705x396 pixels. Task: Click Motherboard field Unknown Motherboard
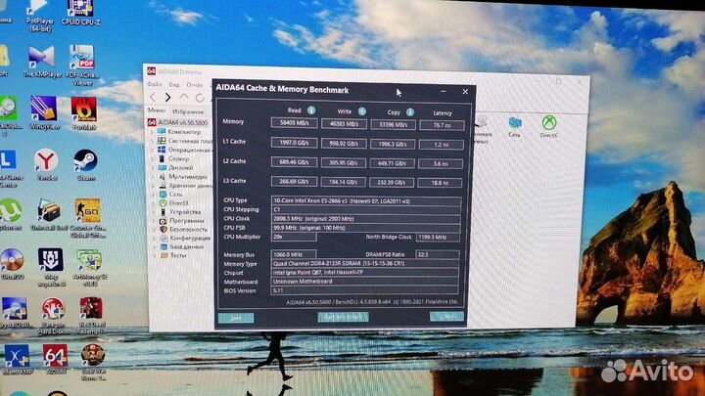tap(364, 282)
